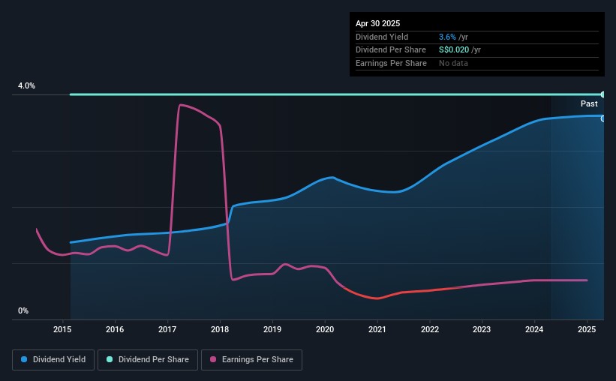
Task: Click the Earnings Per Share peak near 2017
Action: pyautogui.click(x=180, y=105)
